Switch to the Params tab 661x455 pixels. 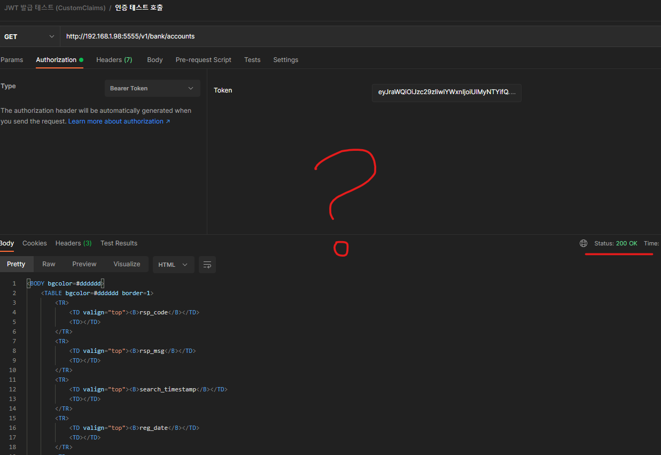[x=12, y=60]
